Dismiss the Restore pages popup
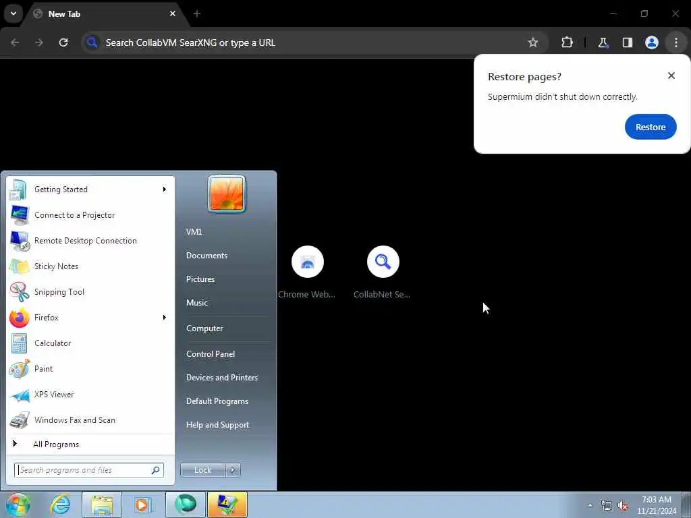The width and height of the screenshot is (691, 518). 671,76
